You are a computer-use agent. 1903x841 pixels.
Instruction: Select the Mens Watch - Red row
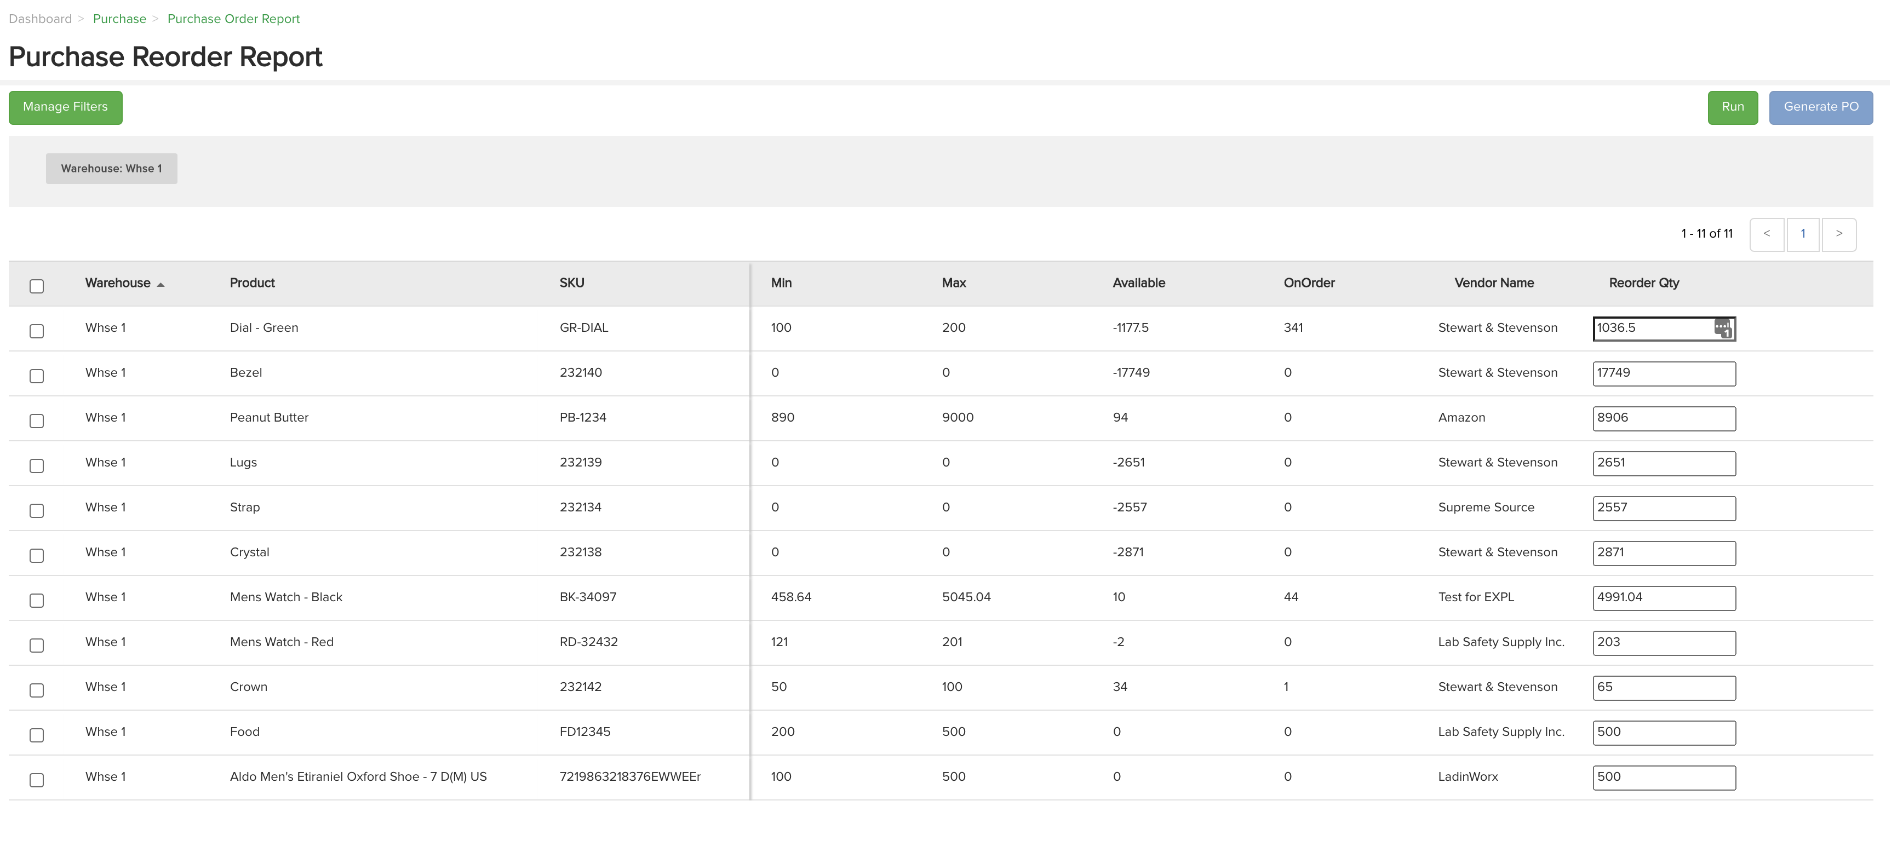(37, 646)
